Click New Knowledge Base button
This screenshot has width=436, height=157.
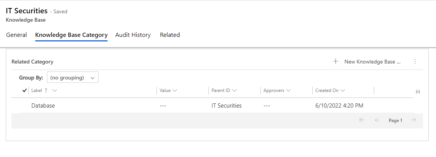pos(367,62)
